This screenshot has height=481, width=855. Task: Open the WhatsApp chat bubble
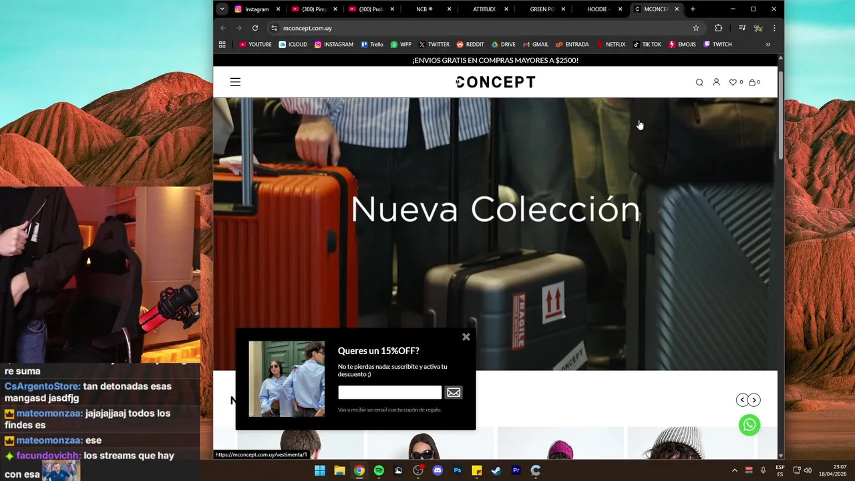coord(749,425)
